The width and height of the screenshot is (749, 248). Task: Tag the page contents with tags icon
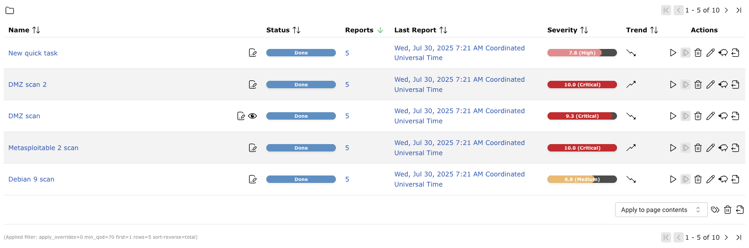tap(715, 210)
